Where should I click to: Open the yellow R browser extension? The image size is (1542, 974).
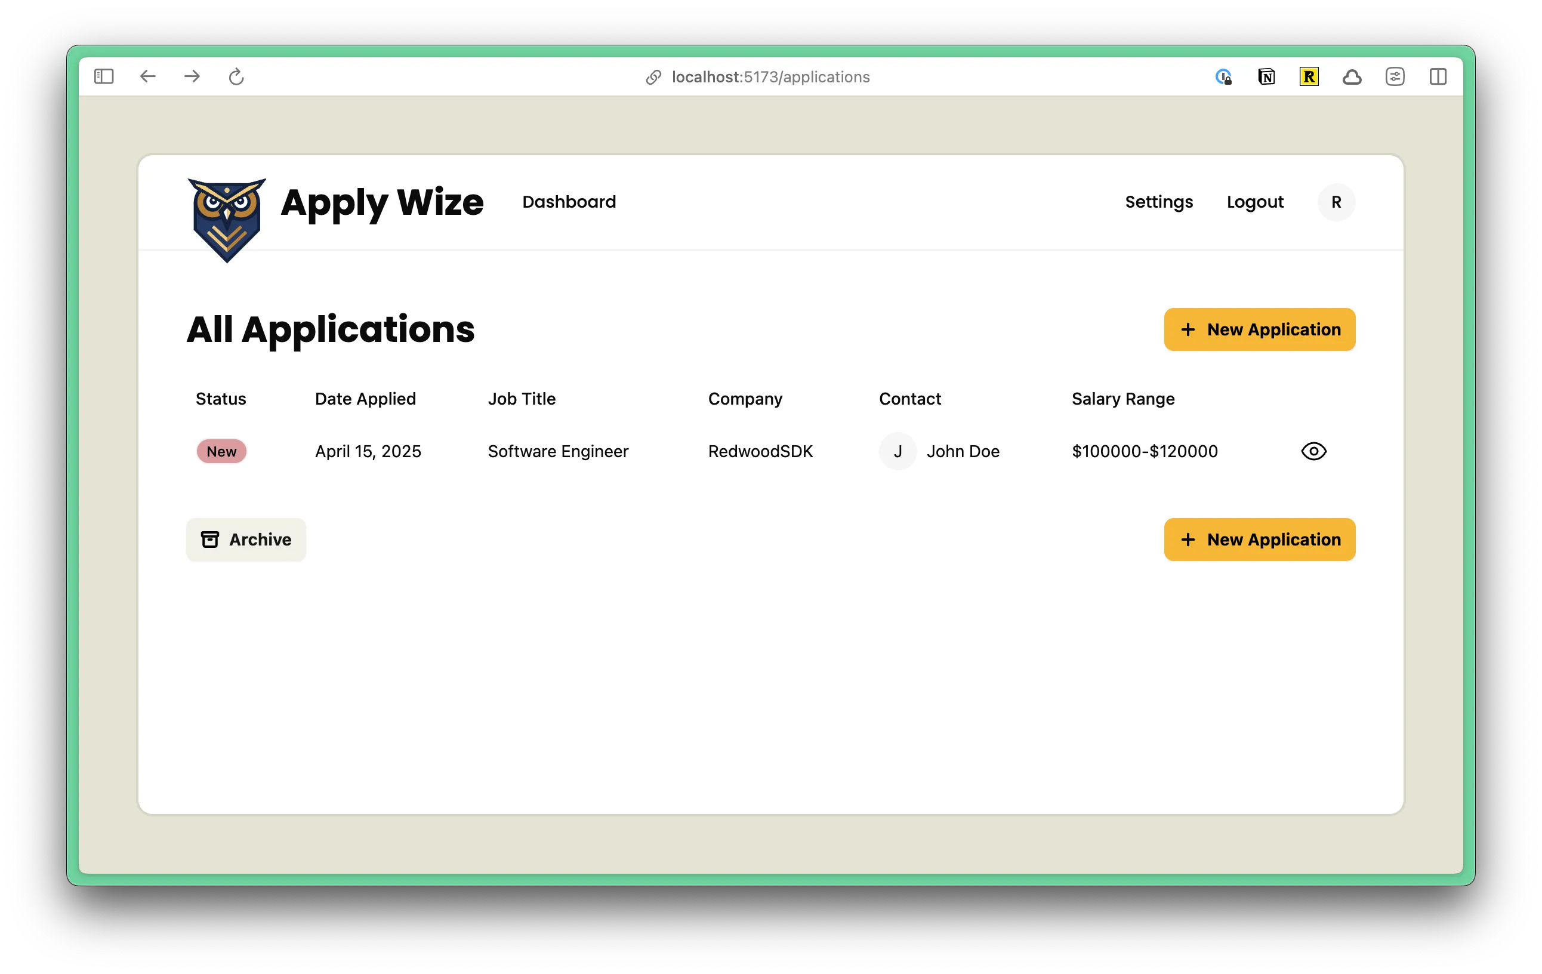coord(1309,77)
